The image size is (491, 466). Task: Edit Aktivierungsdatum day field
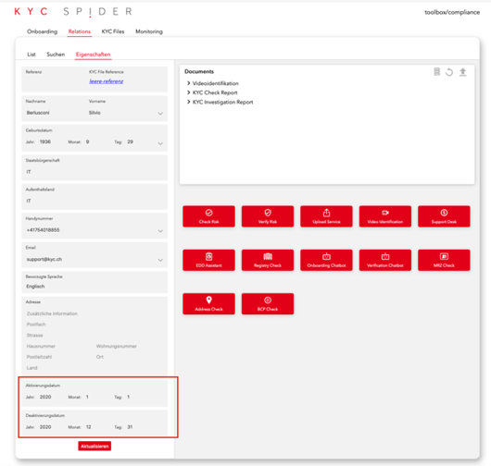point(129,397)
